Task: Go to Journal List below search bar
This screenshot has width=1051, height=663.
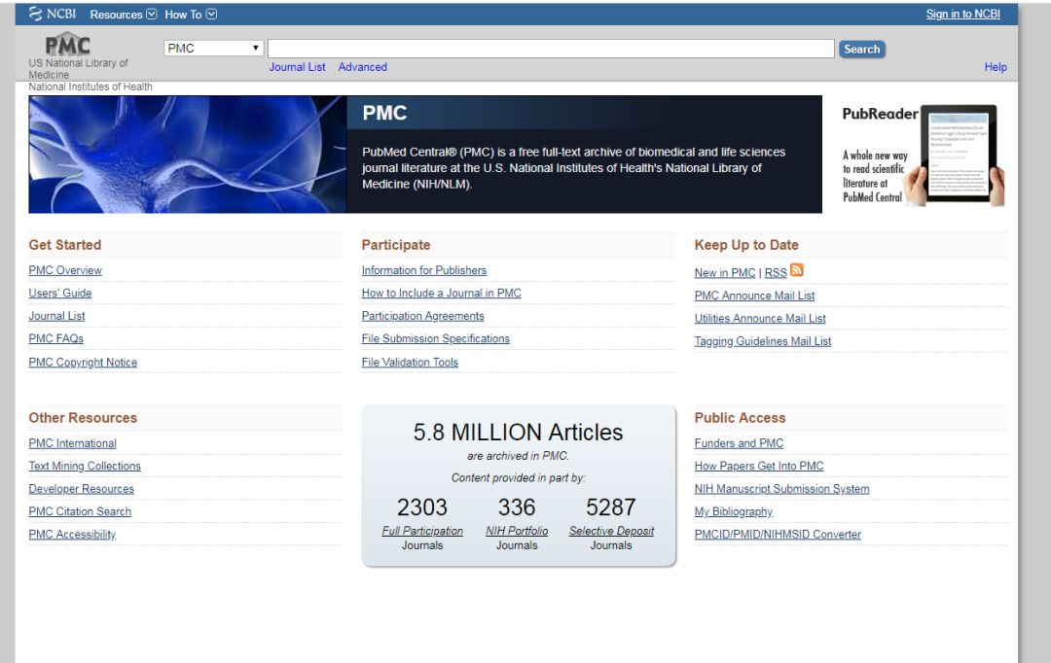Action: click(x=297, y=67)
